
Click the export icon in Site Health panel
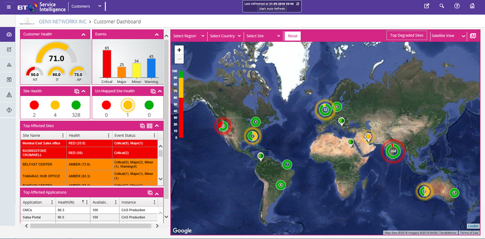point(77,91)
